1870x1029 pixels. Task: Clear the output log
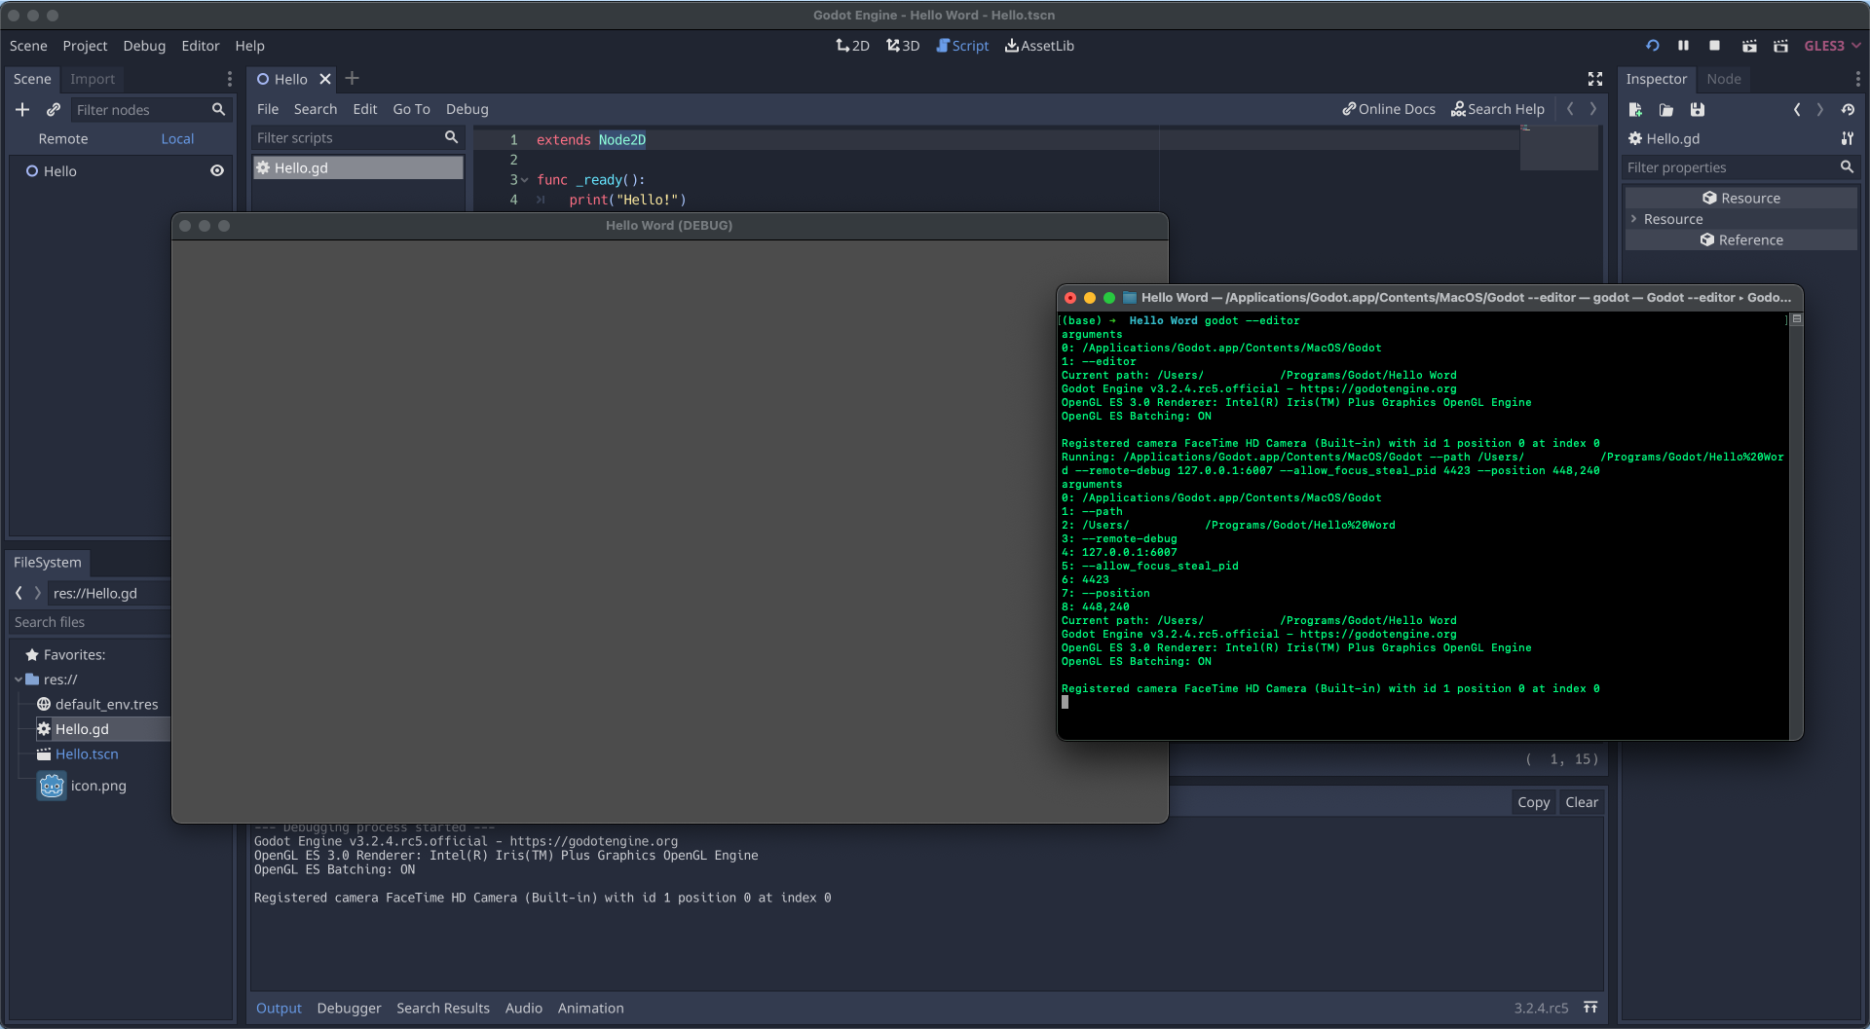point(1582,802)
